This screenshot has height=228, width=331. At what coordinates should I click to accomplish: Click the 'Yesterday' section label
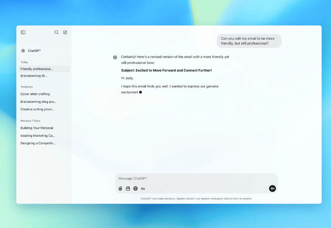(26, 87)
